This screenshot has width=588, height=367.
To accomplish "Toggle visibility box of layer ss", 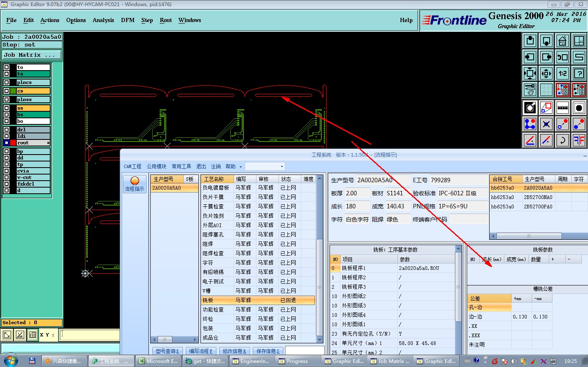I will click(x=7, y=108).
